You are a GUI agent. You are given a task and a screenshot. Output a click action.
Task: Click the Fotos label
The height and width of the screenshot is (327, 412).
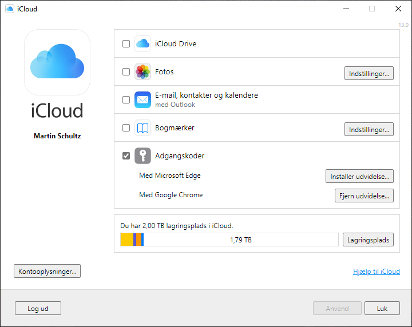tap(164, 71)
